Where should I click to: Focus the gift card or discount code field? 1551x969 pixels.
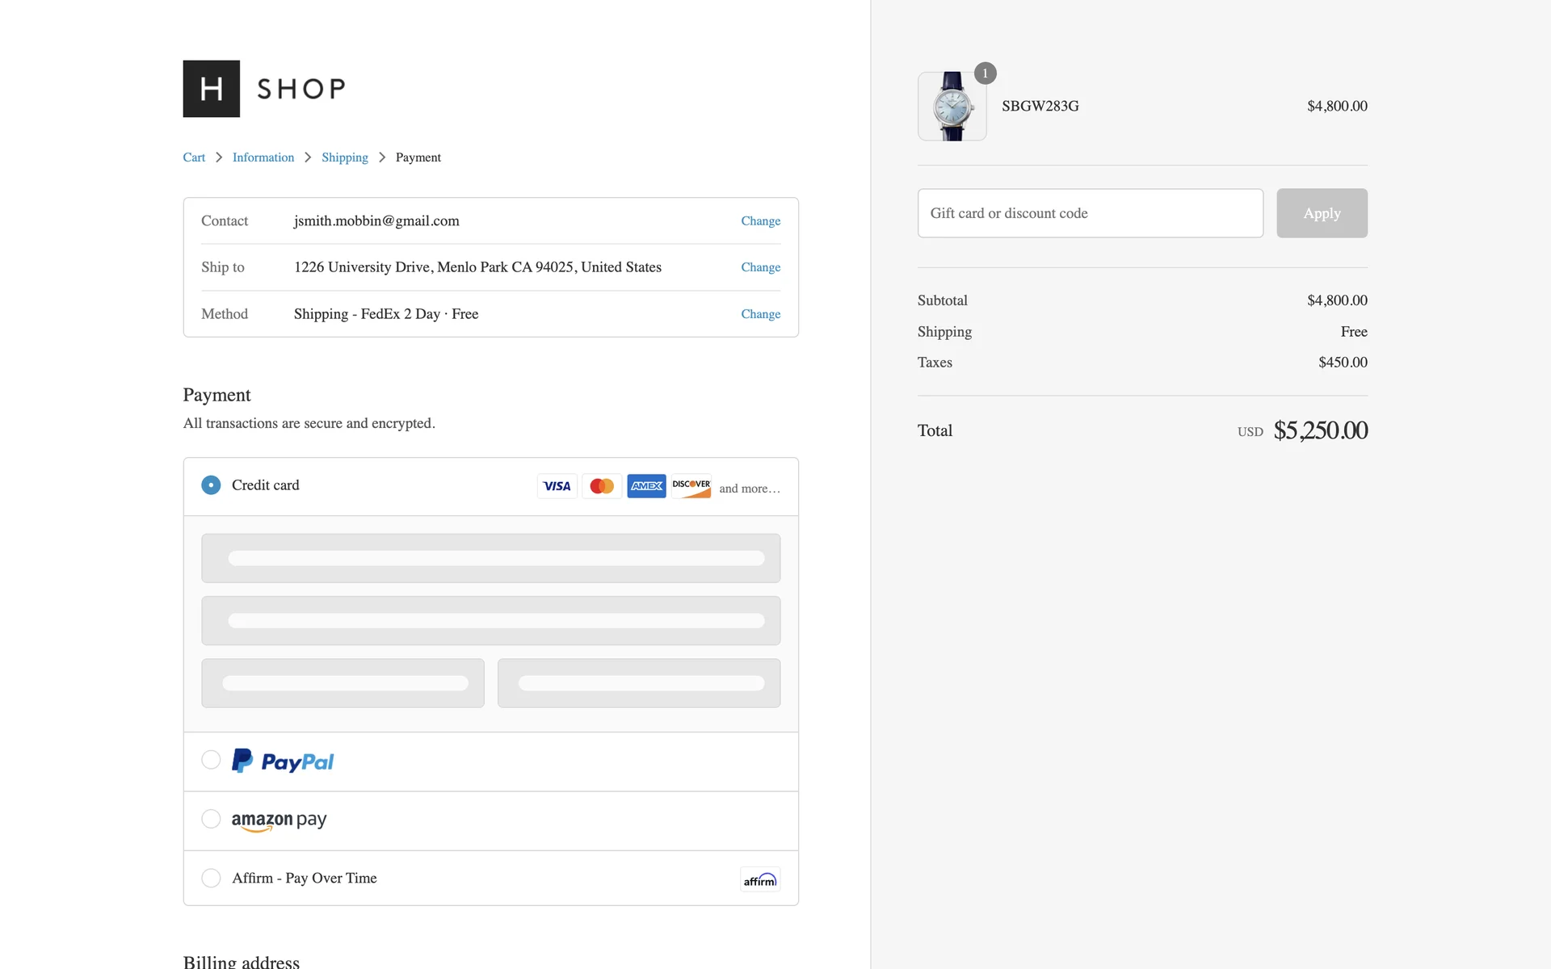coord(1090,213)
